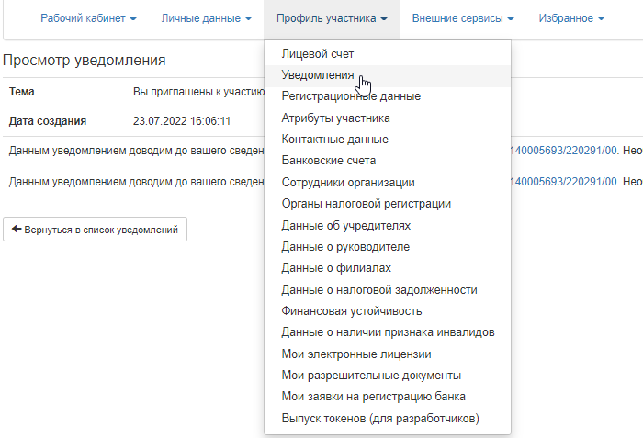
Task: Choose Уведомления from the menu
Action: [319, 75]
